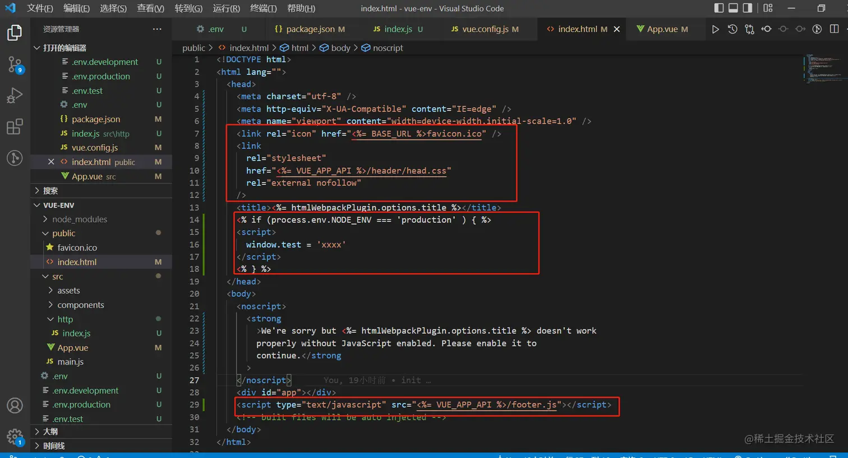Collapse the http folder
Image resolution: width=848 pixels, height=458 pixels.
pos(101,319)
